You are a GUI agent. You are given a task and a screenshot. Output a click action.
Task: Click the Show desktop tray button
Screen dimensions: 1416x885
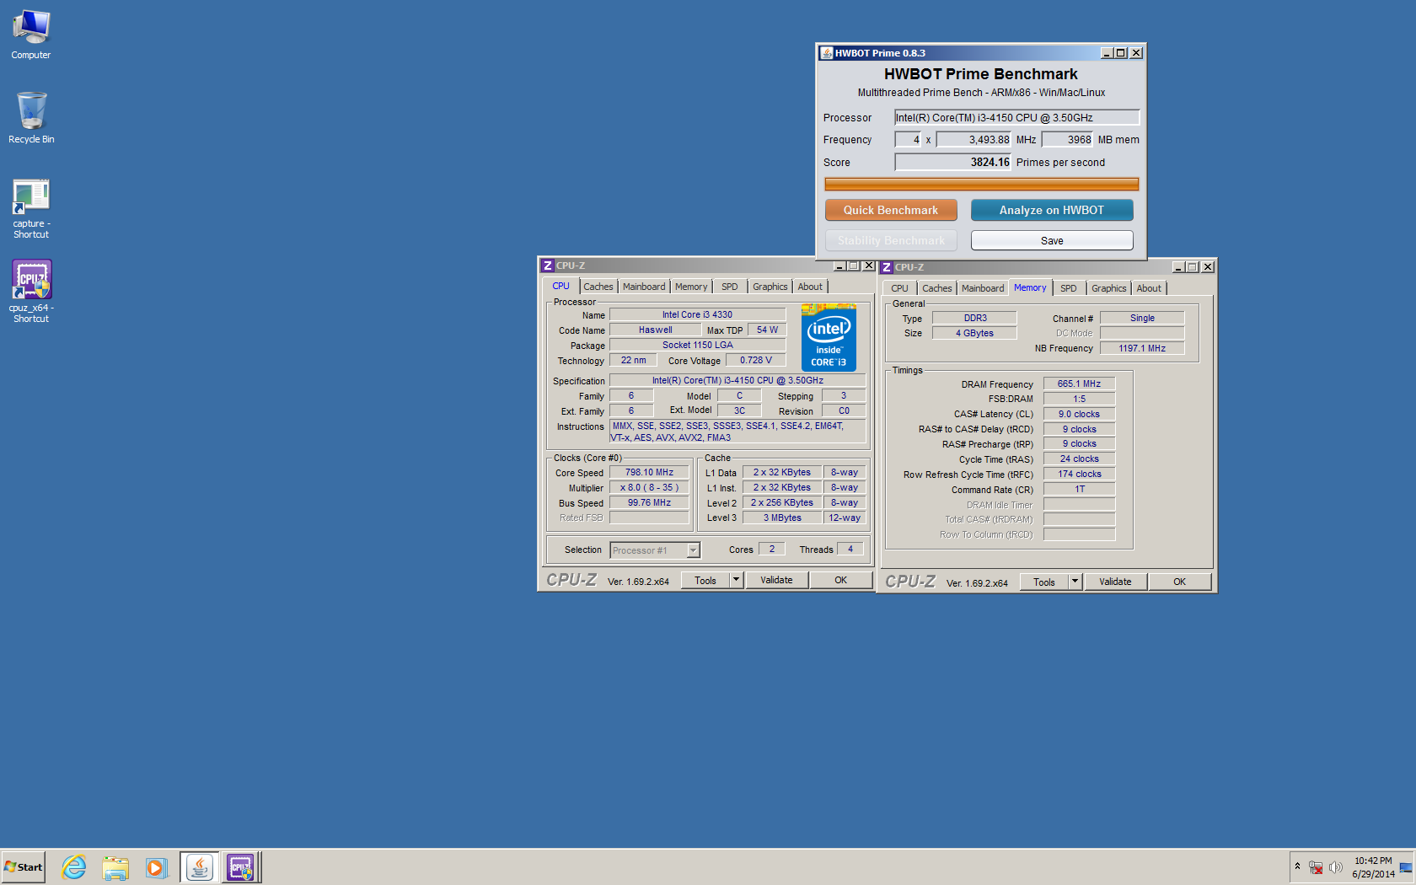coord(1406,867)
